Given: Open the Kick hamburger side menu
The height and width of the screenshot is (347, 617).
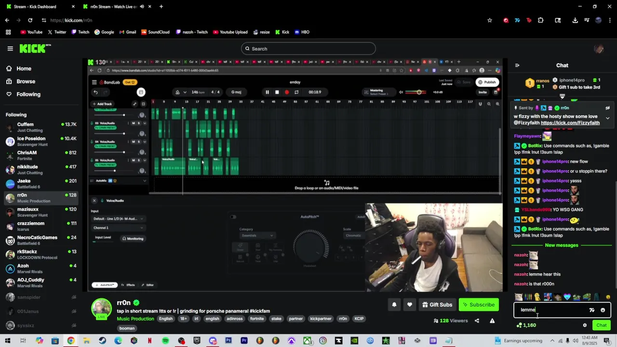Looking at the screenshot, I should tap(10, 49).
